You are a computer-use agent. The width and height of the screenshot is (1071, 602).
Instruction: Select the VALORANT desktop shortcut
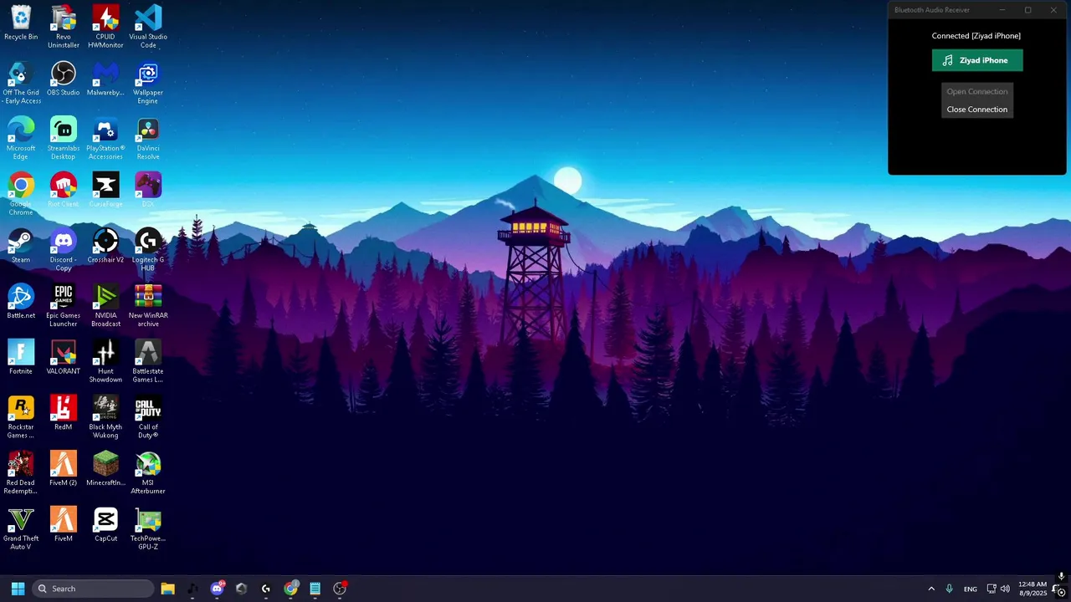pos(64,357)
